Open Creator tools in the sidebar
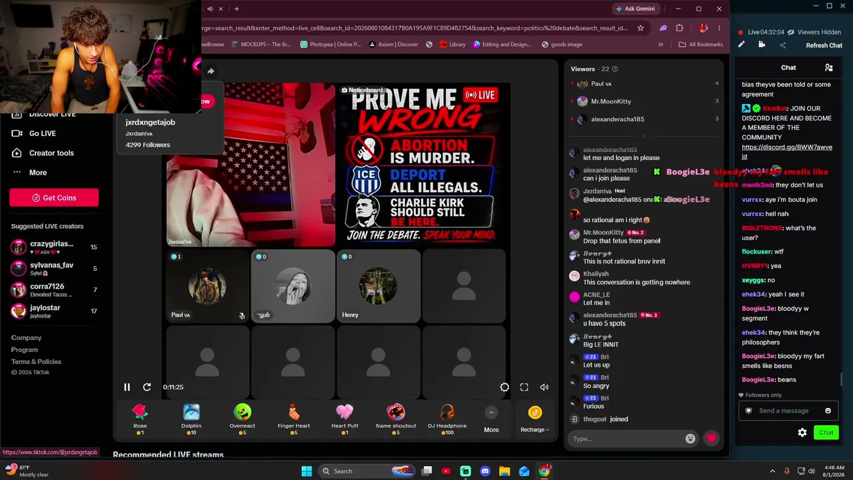Screen dimensions: 853x480 coord(51,153)
